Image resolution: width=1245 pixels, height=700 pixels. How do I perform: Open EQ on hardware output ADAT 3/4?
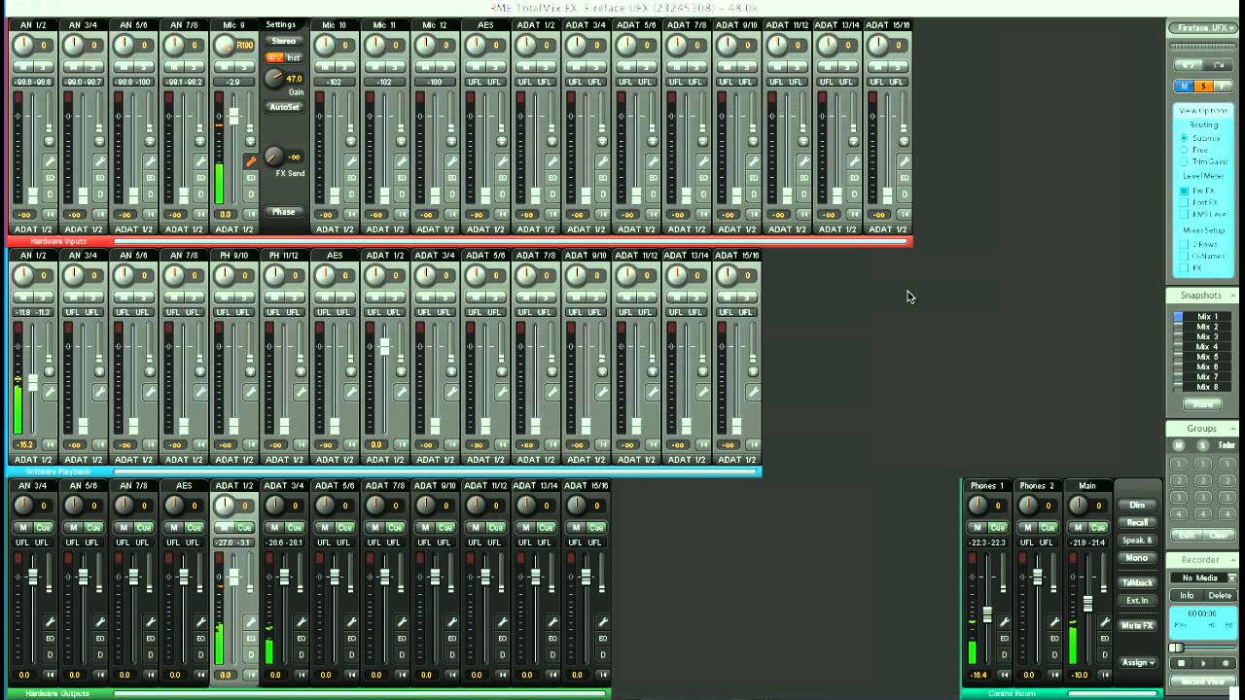pos(301,638)
